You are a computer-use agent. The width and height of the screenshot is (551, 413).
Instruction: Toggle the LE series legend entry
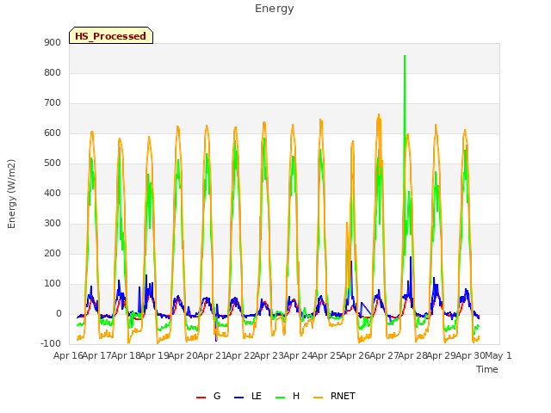coord(248,396)
